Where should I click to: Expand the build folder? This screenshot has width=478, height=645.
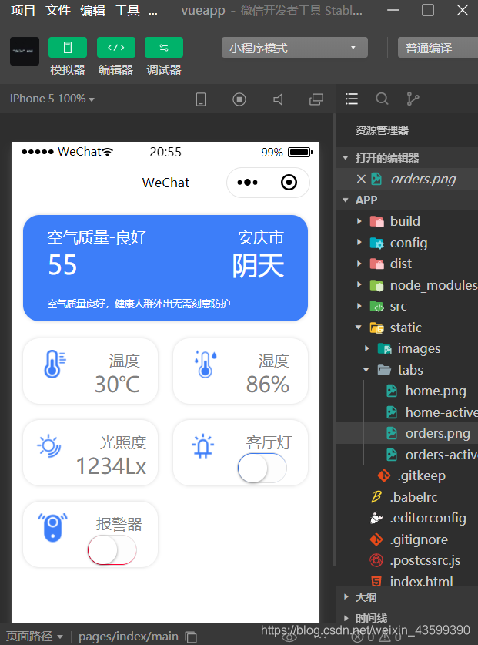click(x=359, y=221)
